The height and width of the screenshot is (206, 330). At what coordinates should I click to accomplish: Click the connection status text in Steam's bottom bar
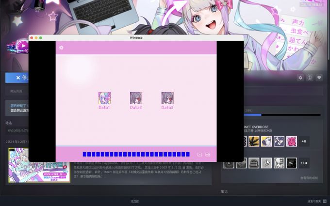pyautogui.click(x=135, y=201)
